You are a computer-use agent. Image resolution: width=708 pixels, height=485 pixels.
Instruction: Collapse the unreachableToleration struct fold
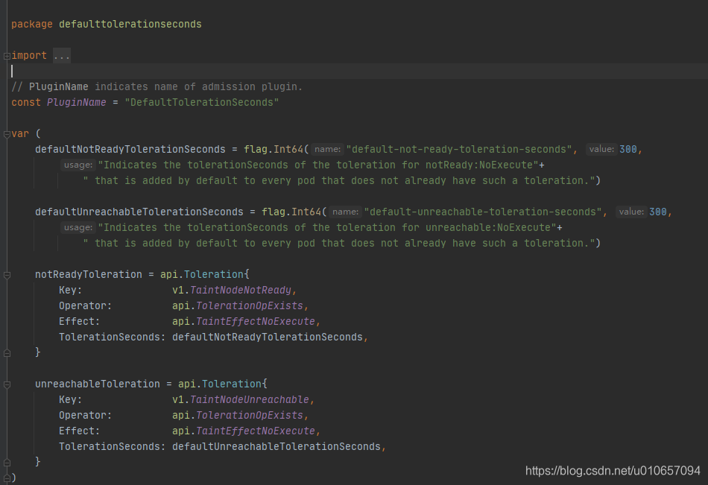pyautogui.click(x=7, y=384)
